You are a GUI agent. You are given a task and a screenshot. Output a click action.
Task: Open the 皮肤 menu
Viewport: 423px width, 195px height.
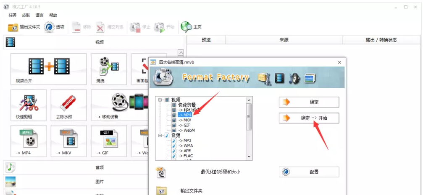[26, 15]
